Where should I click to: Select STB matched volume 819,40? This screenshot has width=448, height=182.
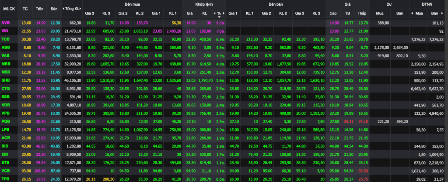coord(205,163)
